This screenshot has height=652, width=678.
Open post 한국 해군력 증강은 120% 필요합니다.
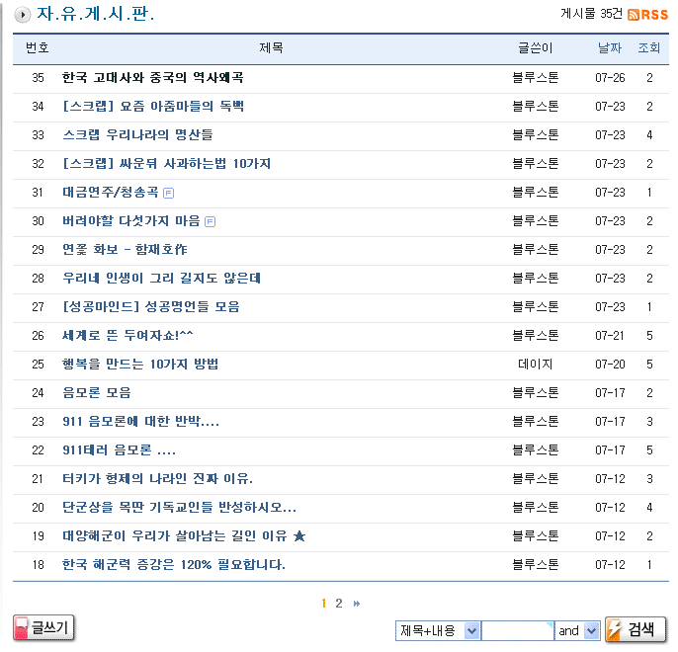(x=174, y=565)
